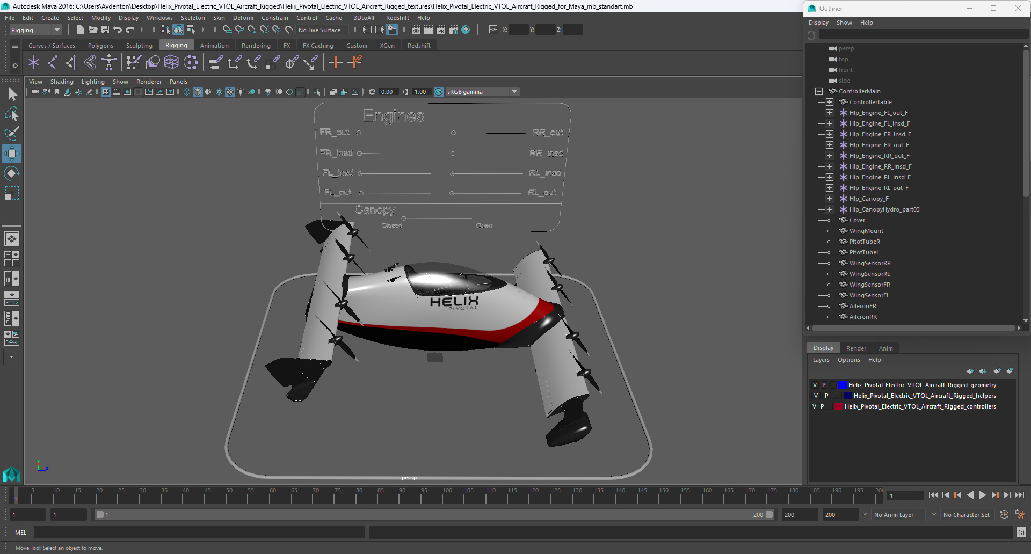The image size is (1031, 554).
Task: Open viewport Lighting menu
Action: click(x=93, y=82)
